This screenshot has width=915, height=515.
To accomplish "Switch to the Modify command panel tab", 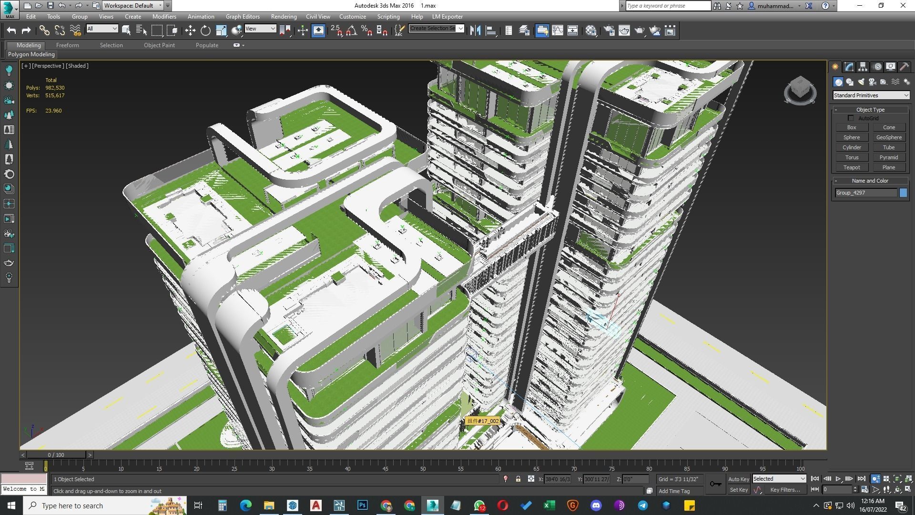I will (849, 67).
